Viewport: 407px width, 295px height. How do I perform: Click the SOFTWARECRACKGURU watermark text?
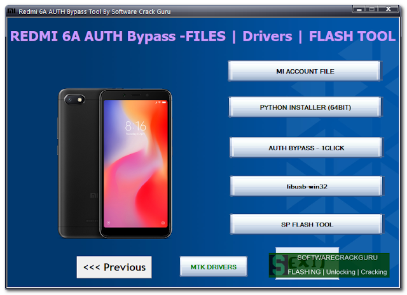click(x=337, y=258)
